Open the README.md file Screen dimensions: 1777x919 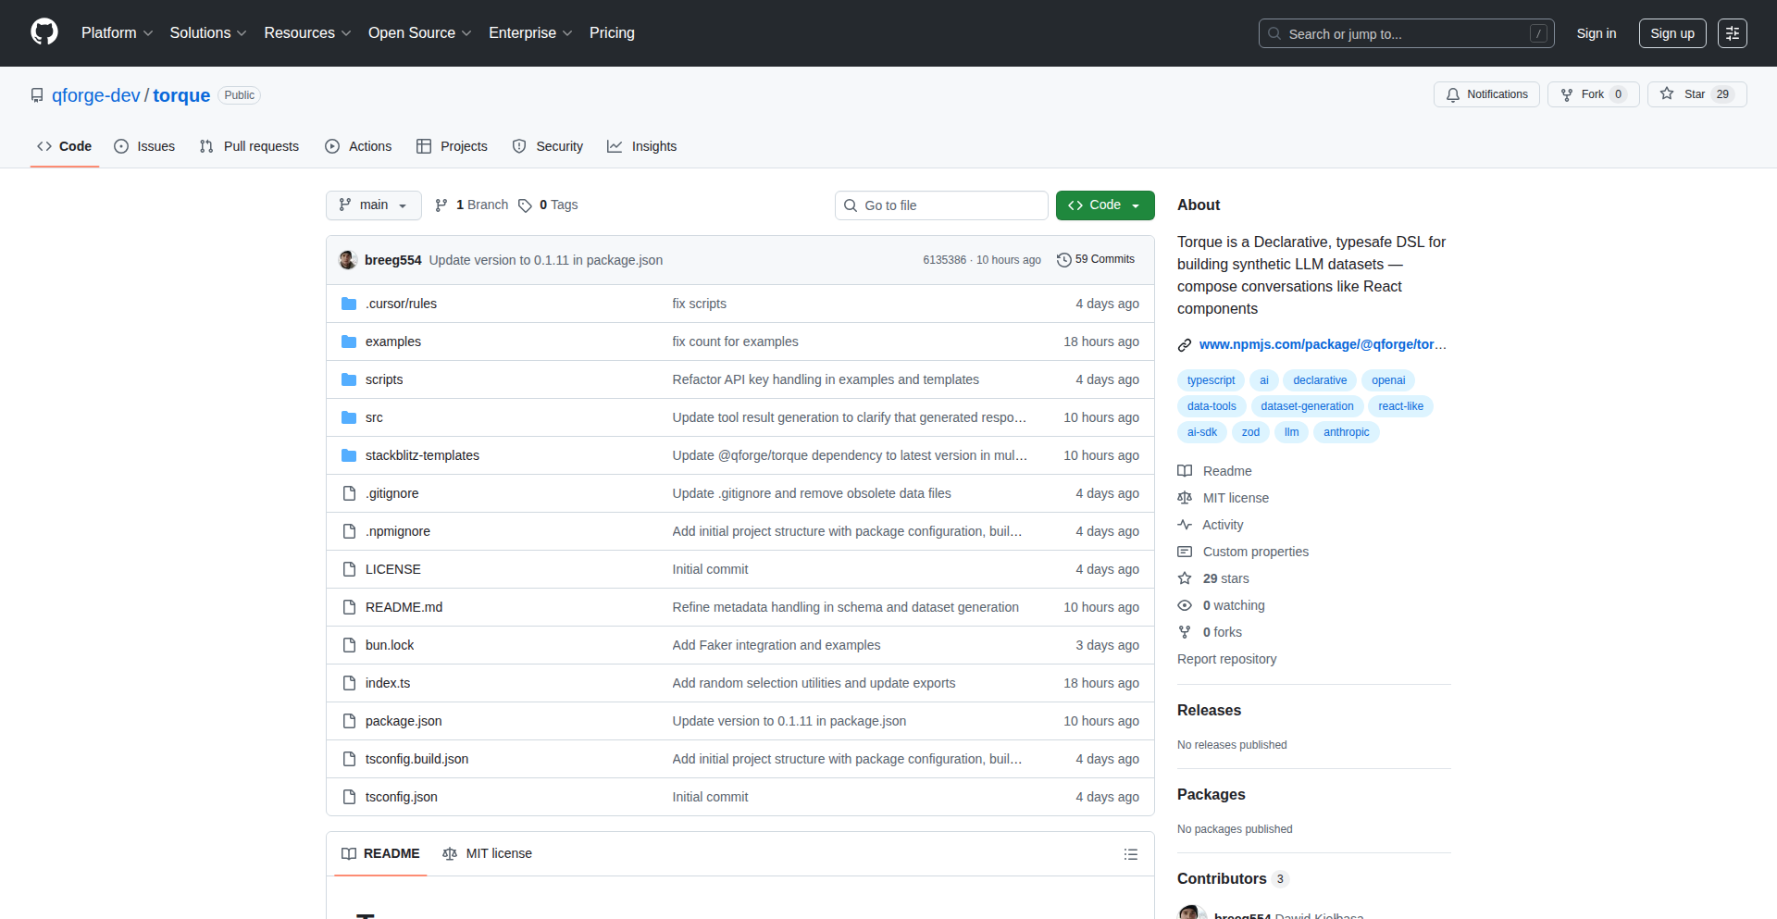tap(404, 607)
